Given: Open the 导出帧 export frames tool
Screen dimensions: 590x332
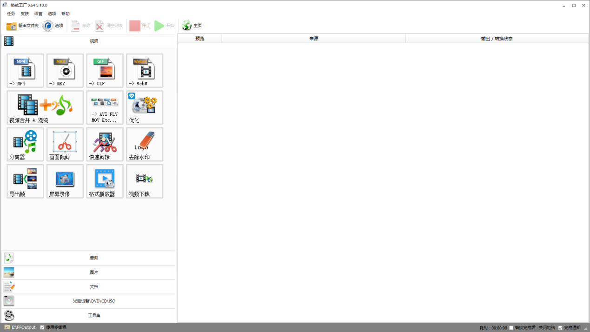Looking at the screenshot, I should [25, 181].
